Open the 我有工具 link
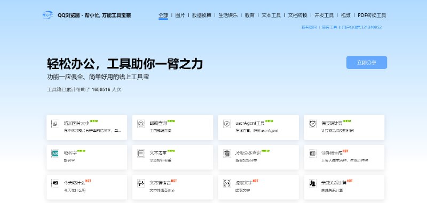 tap(329, 28)
